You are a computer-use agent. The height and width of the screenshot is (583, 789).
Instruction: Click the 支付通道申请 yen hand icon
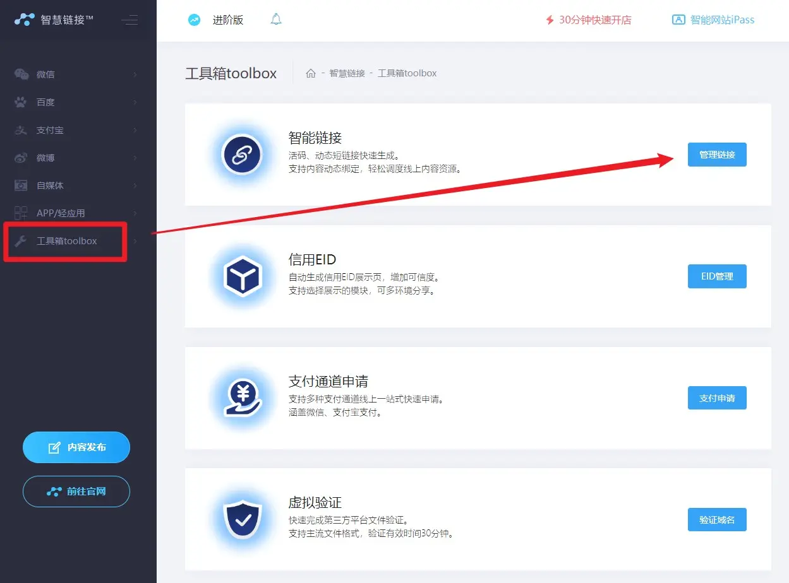[242, 398]
